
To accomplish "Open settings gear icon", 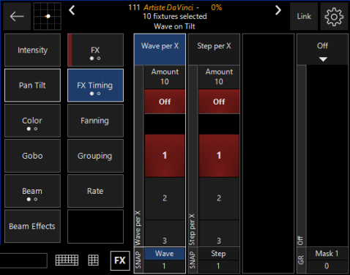I will point(334,16).
